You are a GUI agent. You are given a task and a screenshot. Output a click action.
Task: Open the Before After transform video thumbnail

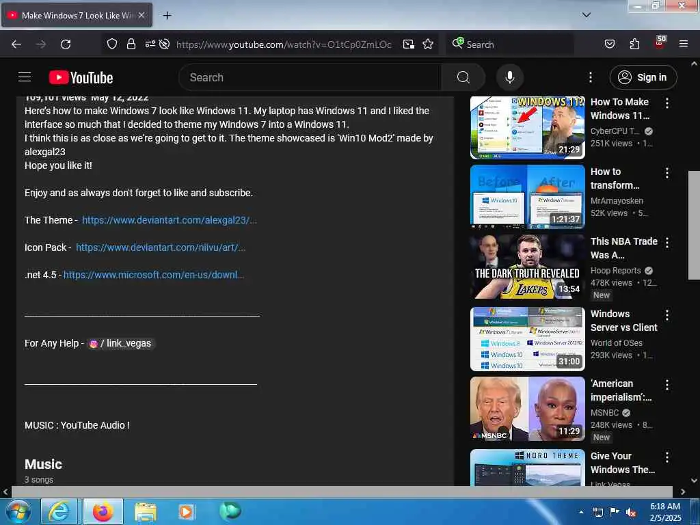tap(527, 196)
